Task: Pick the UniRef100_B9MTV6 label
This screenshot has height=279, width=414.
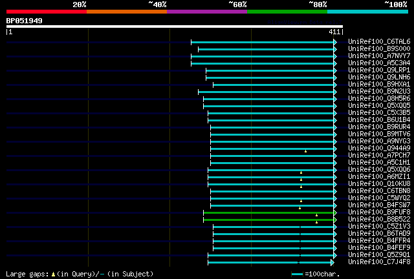Action: 379,134
